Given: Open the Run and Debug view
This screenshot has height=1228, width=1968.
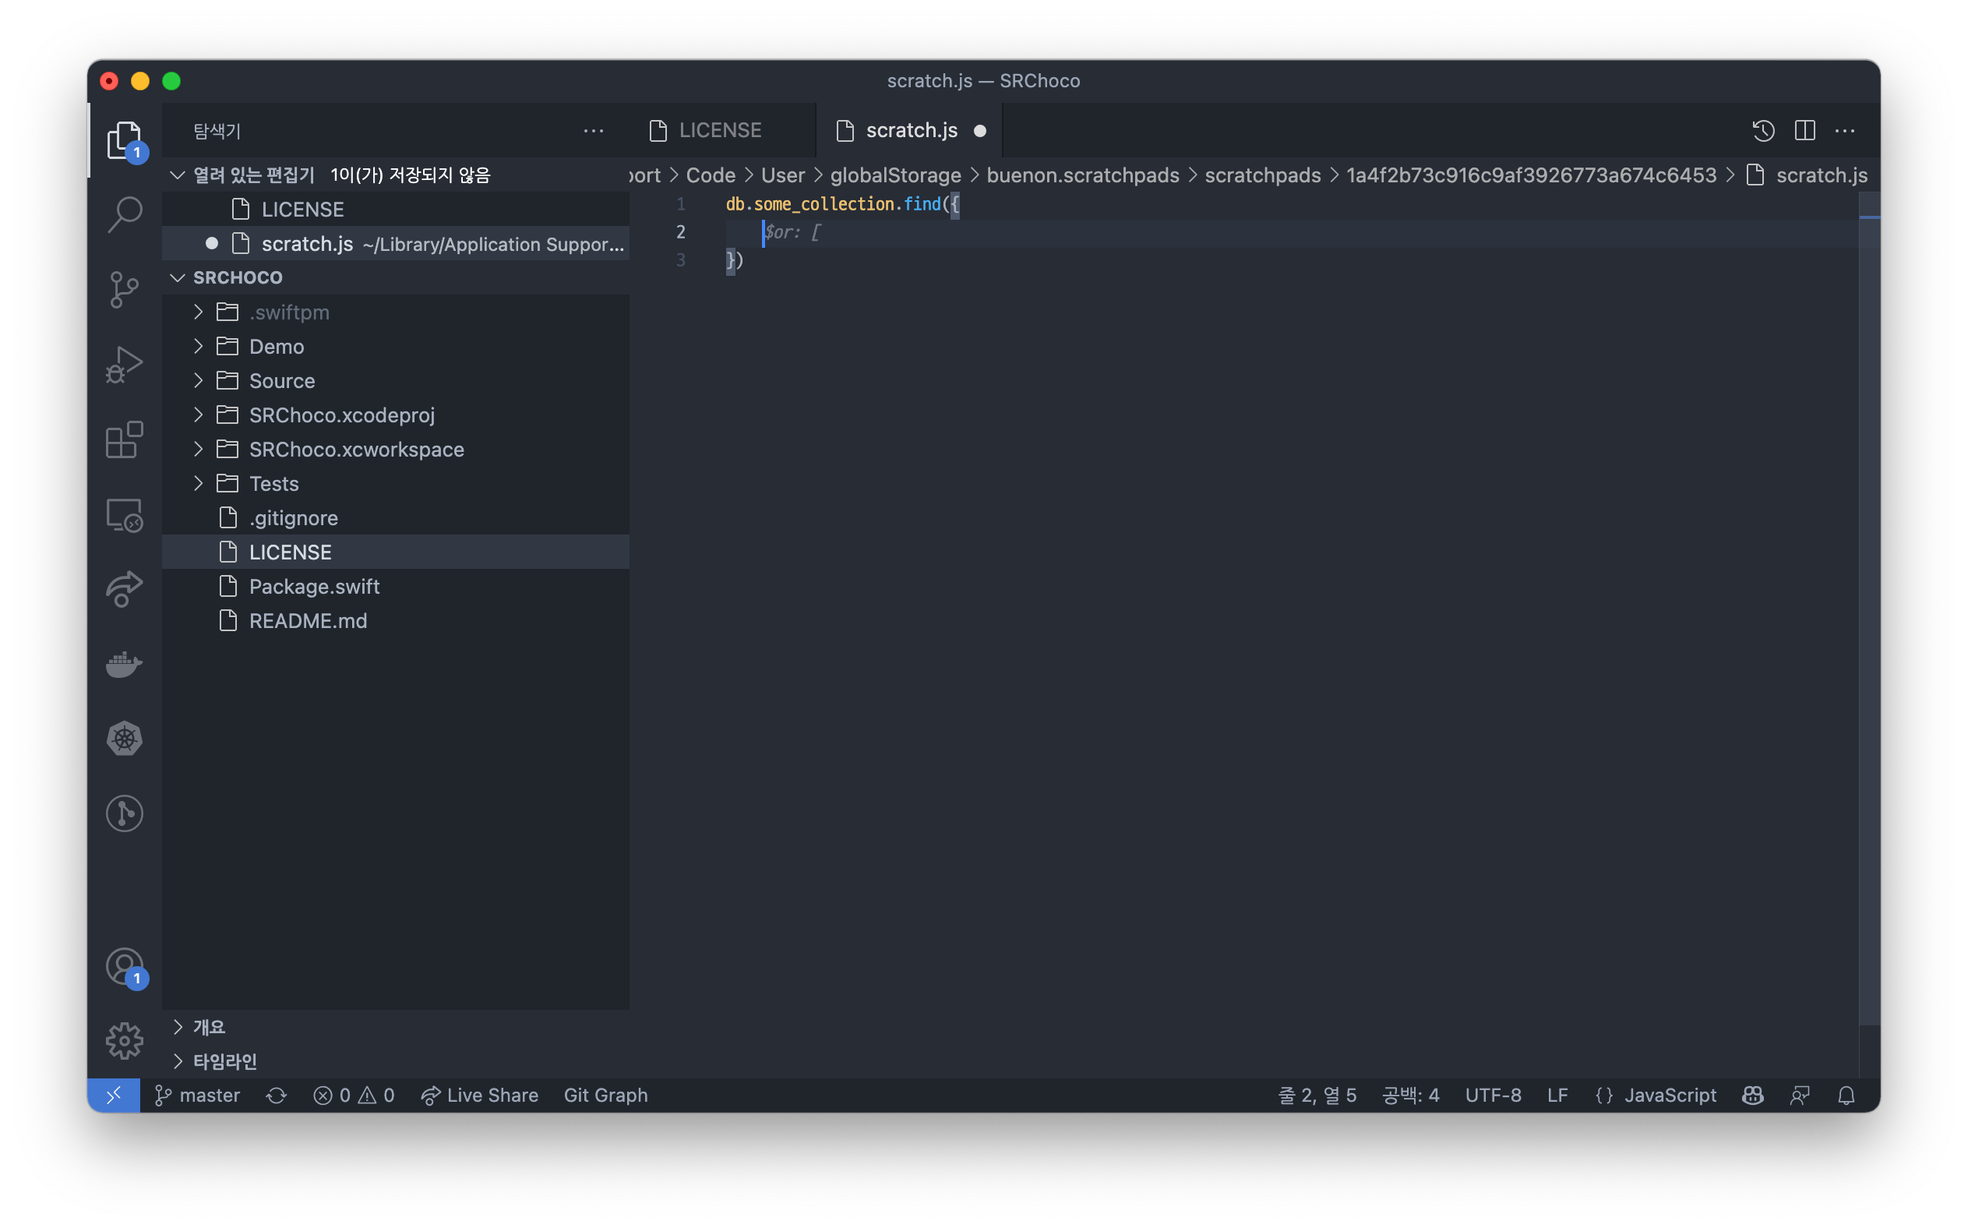Looking at the screenshot, I should [x=124, y=365].
